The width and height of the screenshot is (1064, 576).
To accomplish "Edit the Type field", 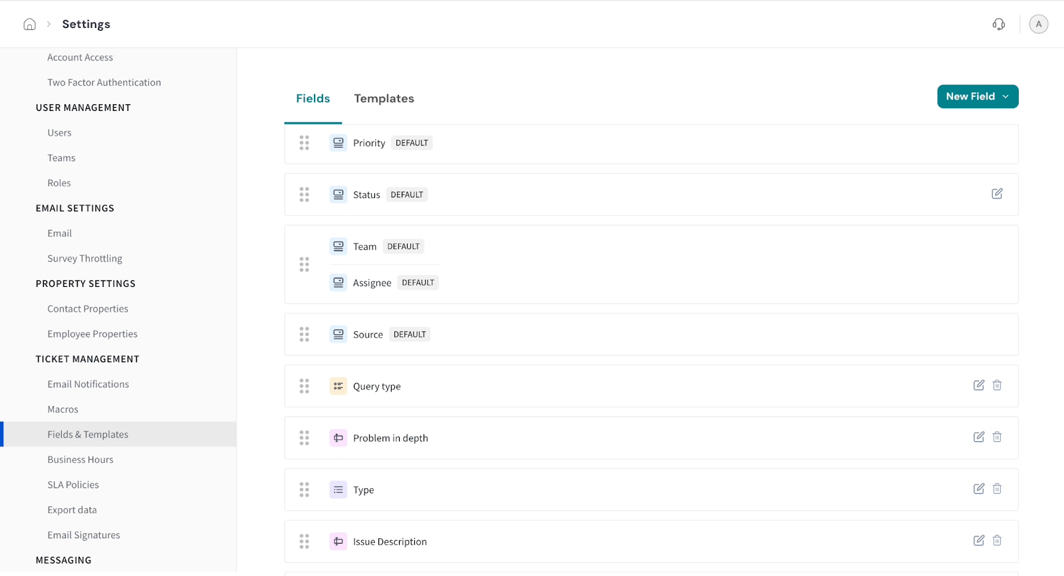I will tap(978, 489).
